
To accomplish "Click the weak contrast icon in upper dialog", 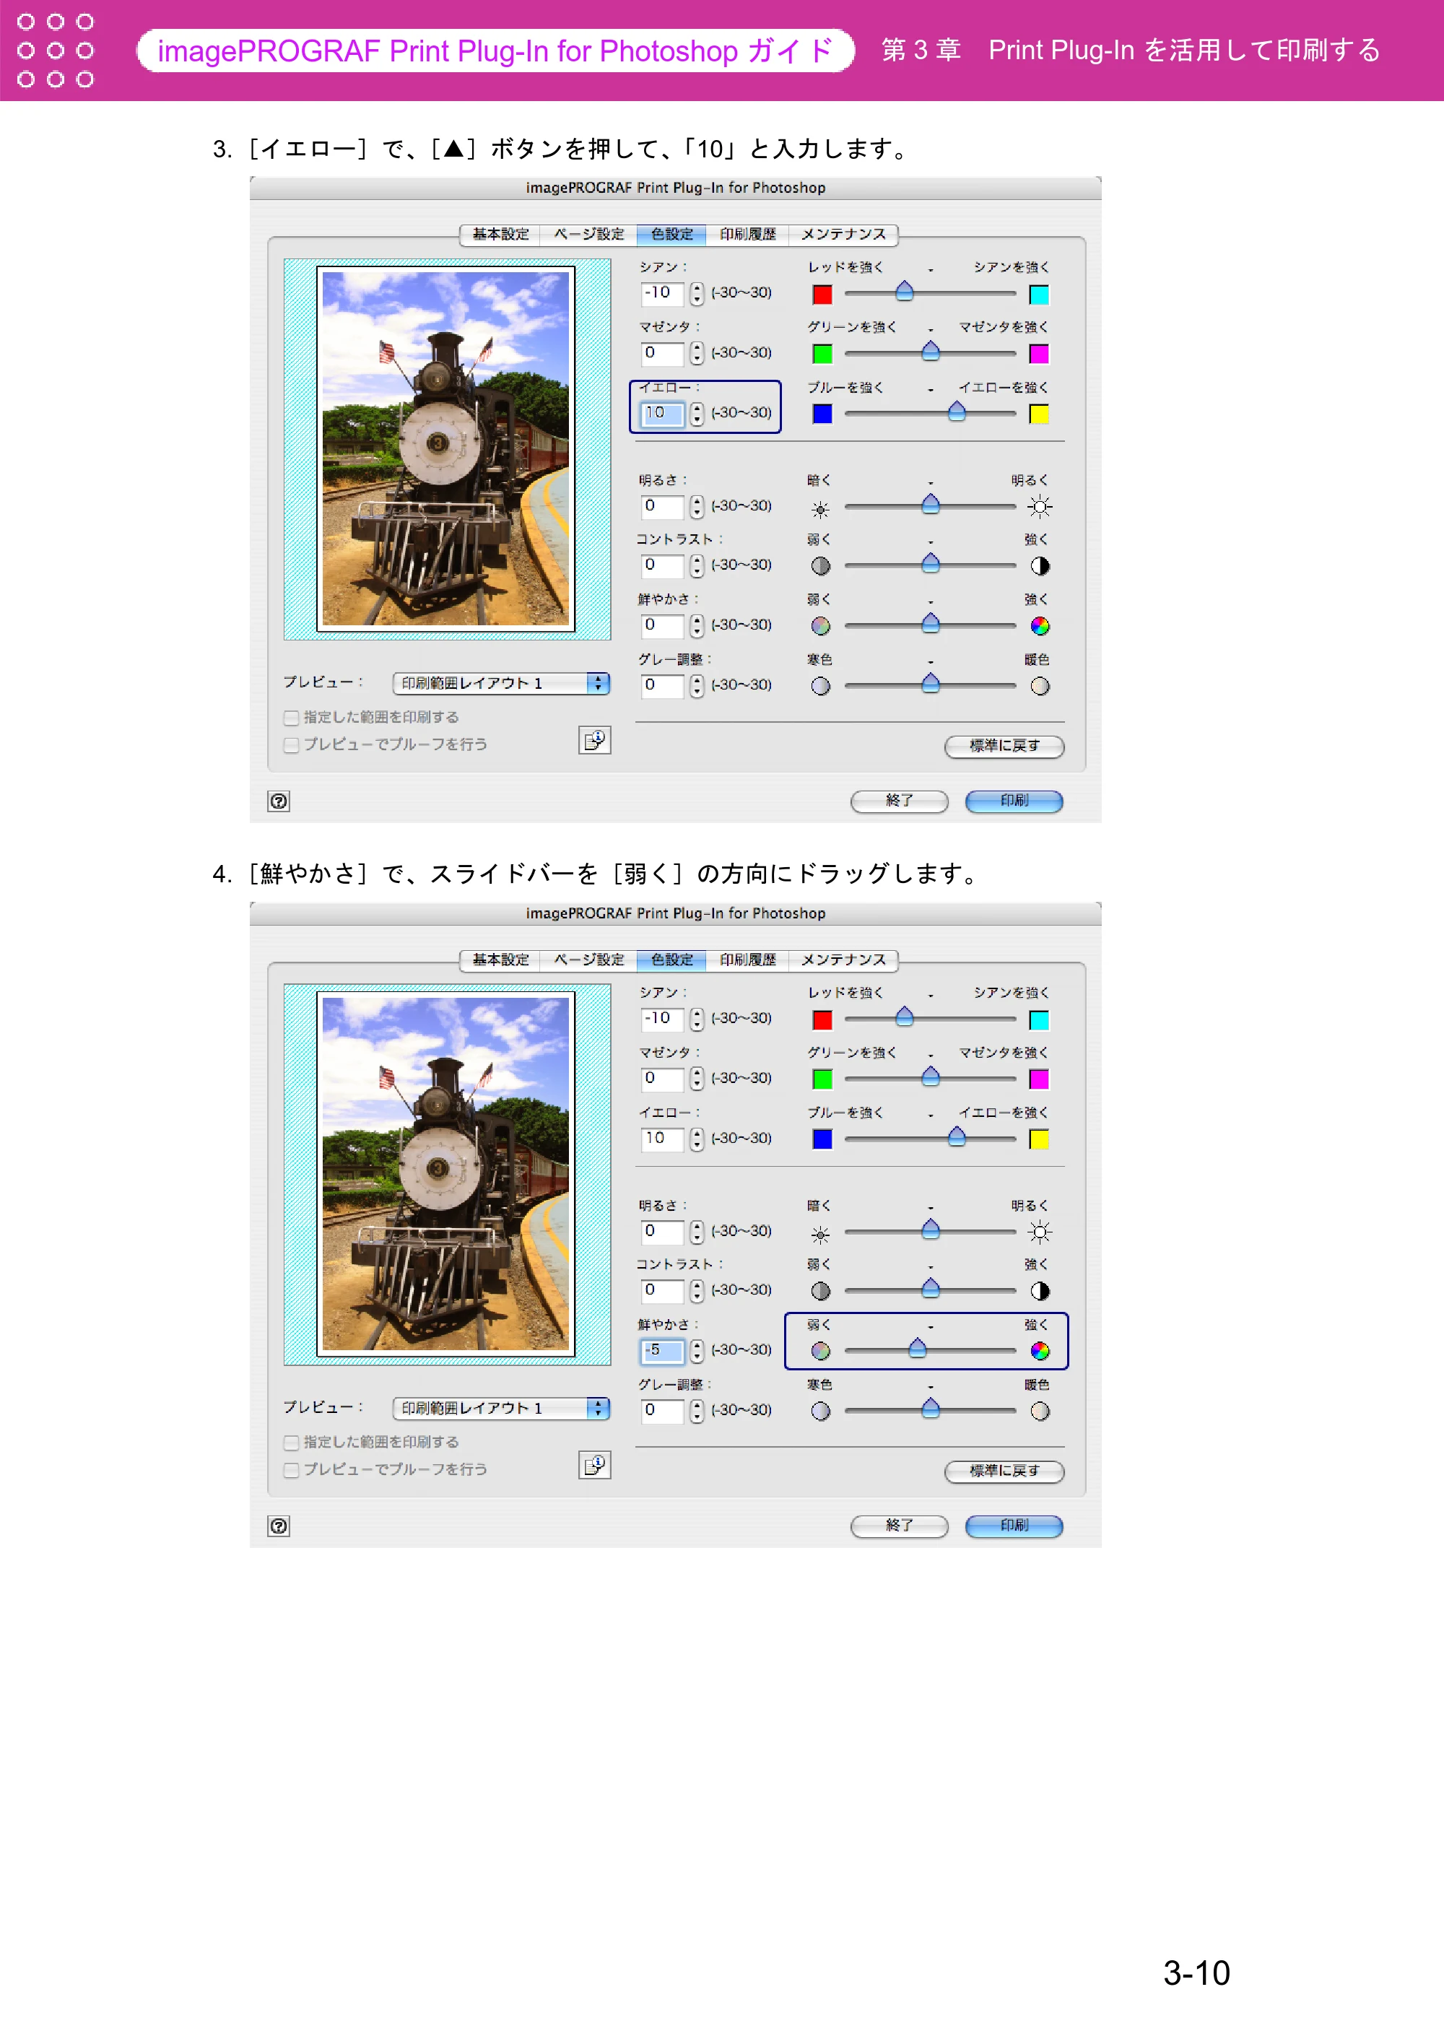I will tap(820, 566).
